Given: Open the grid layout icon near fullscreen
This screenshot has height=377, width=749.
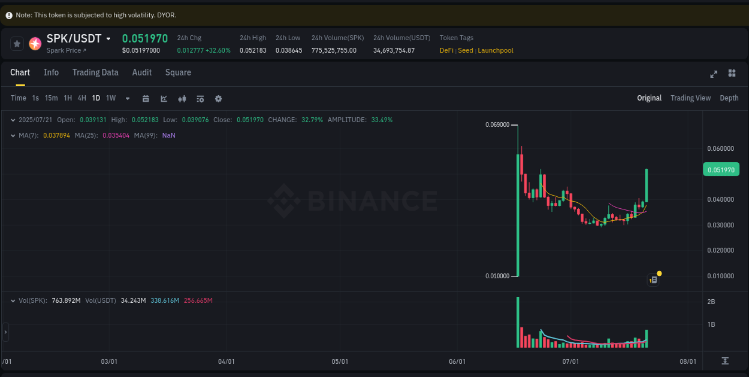Looking at the screenshot, I should [732, 73].
